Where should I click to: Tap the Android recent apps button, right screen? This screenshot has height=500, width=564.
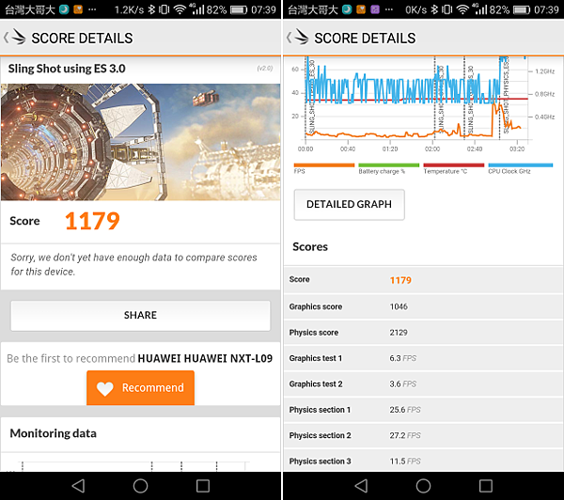coord(486,486)
